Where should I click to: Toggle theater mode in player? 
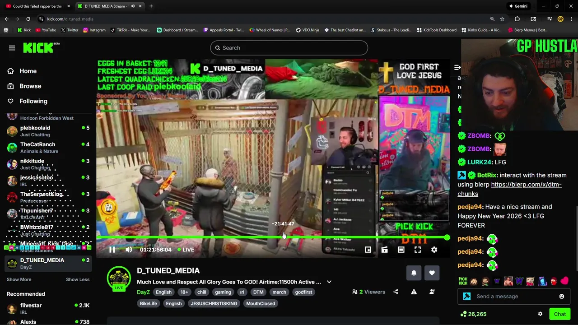[x=401, y=250]
